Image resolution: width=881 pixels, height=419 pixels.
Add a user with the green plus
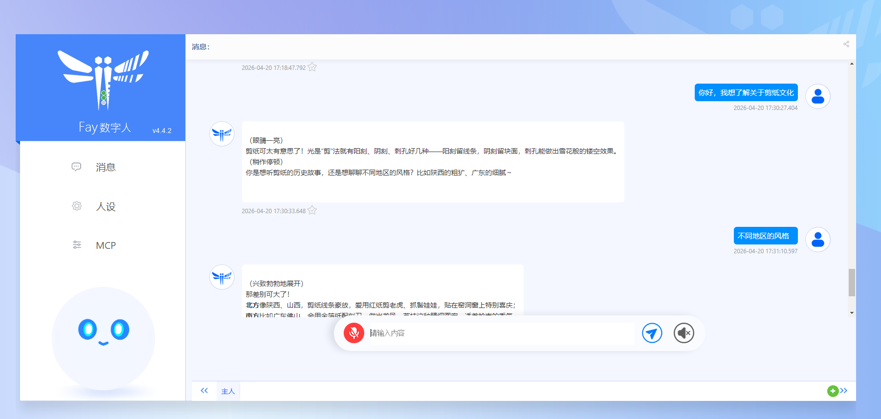(833, 391)
